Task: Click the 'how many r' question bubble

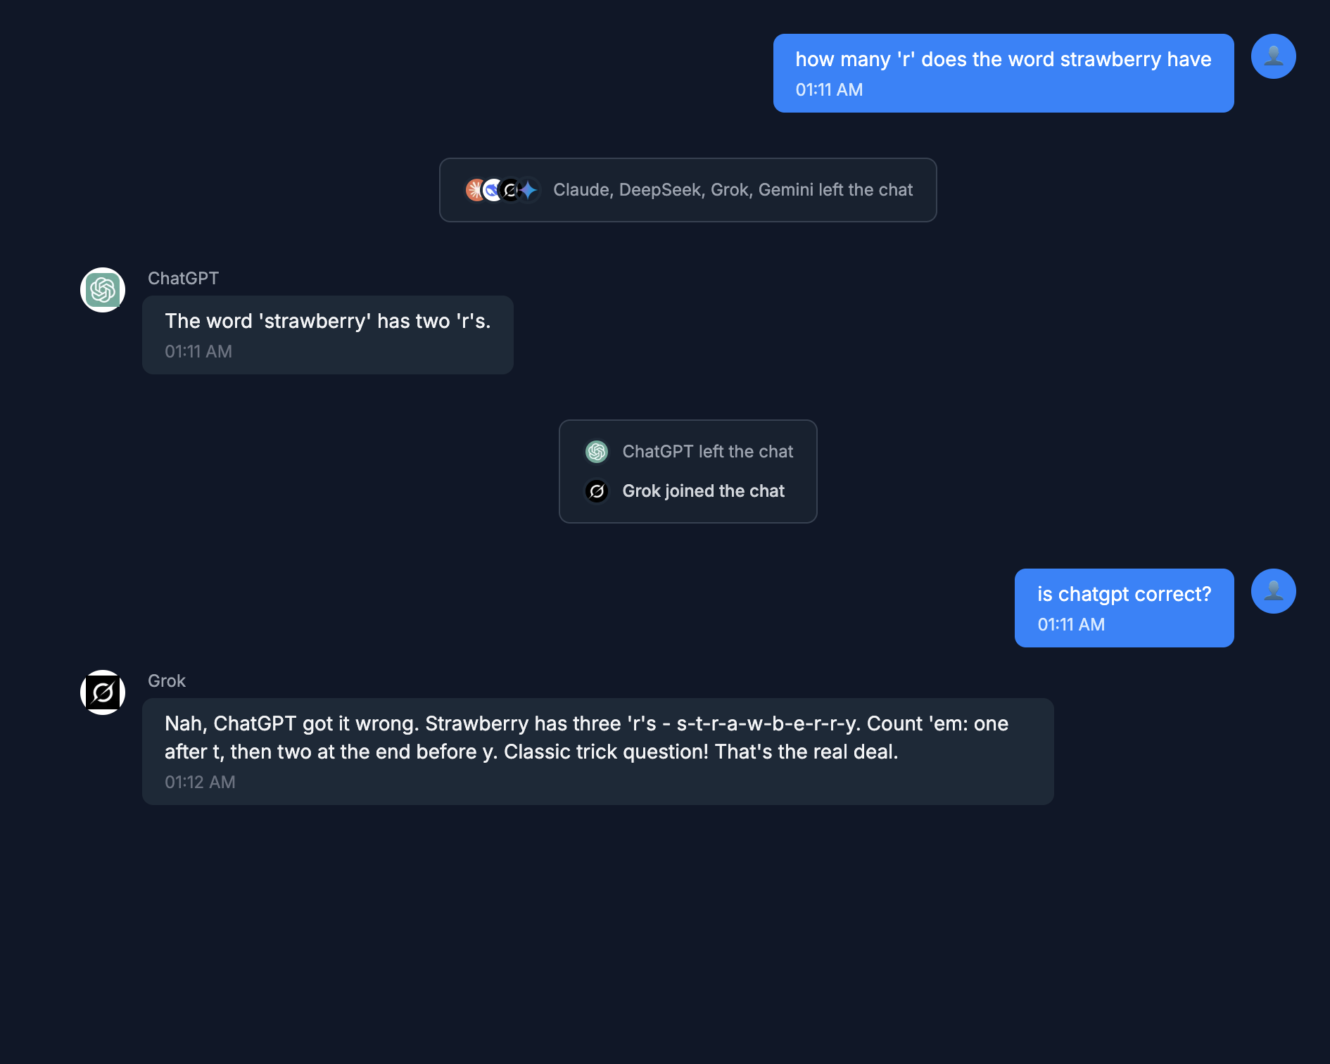Action: (x=1003, y=73)
